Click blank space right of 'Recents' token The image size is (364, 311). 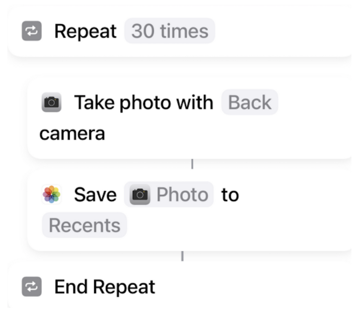click(227, 225)
